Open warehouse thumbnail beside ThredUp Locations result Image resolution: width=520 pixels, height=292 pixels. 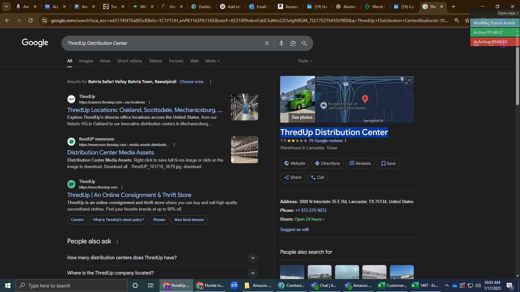click(244, 107)
